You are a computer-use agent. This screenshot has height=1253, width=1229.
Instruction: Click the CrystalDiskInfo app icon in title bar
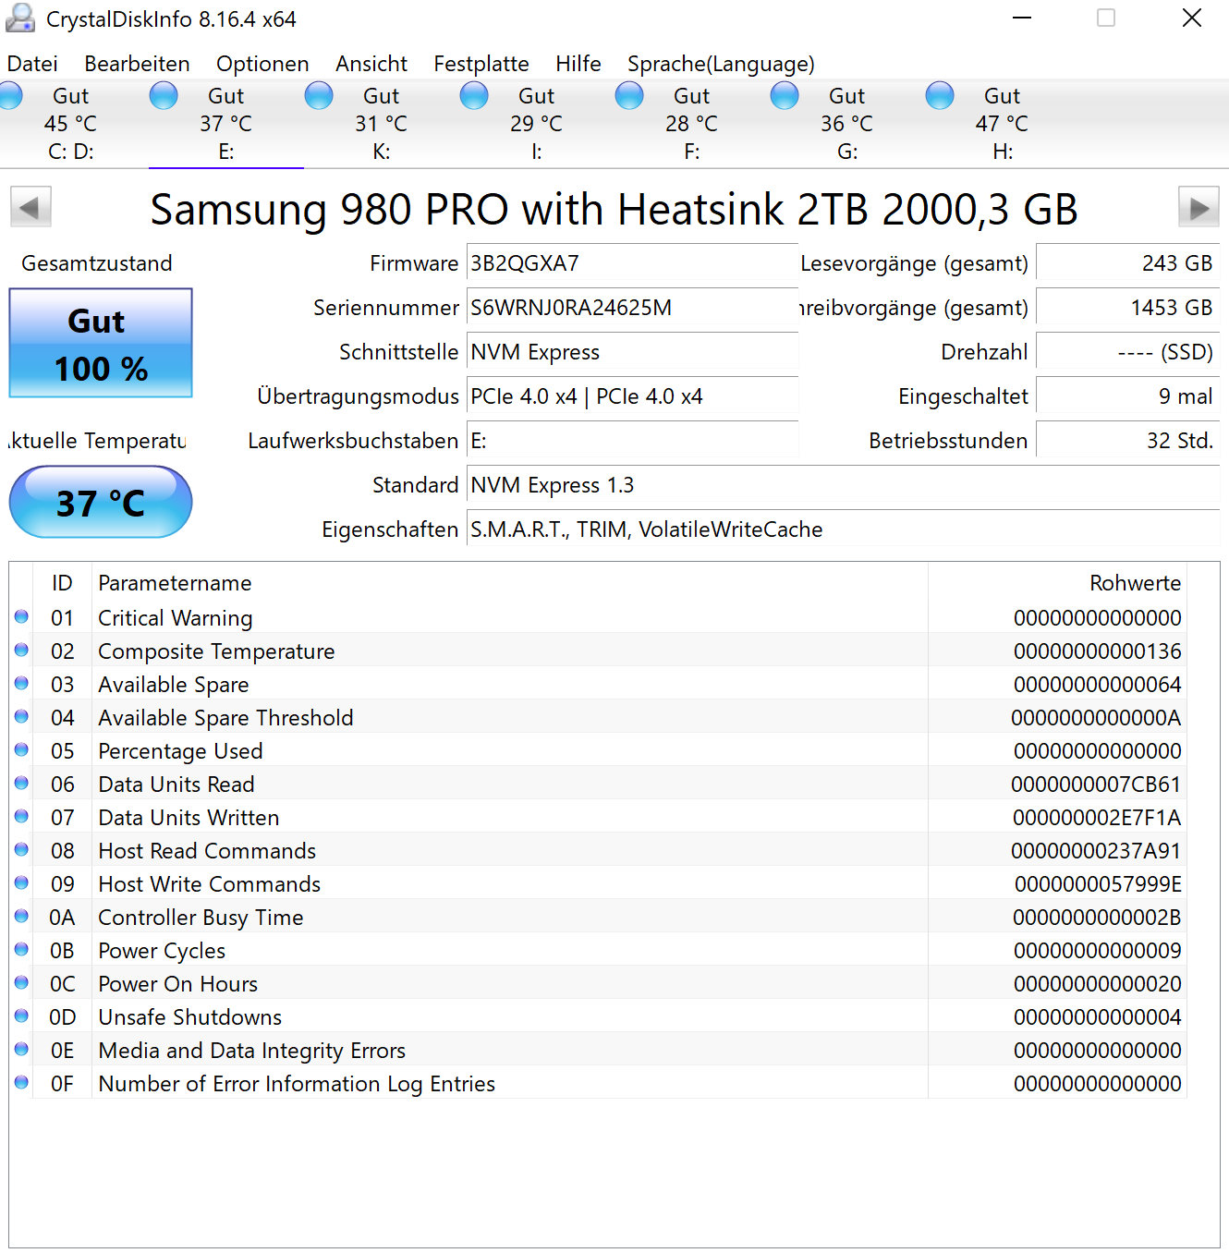(x=20, y=18)
